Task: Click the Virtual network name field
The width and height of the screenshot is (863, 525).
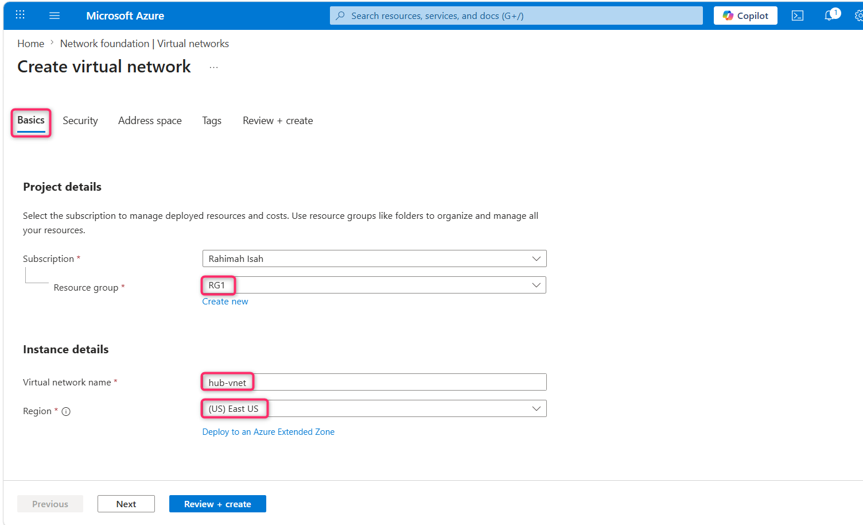Action: point(374,382)
